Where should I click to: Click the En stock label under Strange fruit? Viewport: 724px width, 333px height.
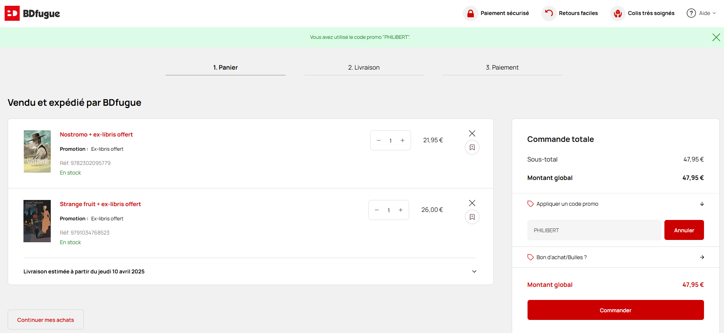70,242
